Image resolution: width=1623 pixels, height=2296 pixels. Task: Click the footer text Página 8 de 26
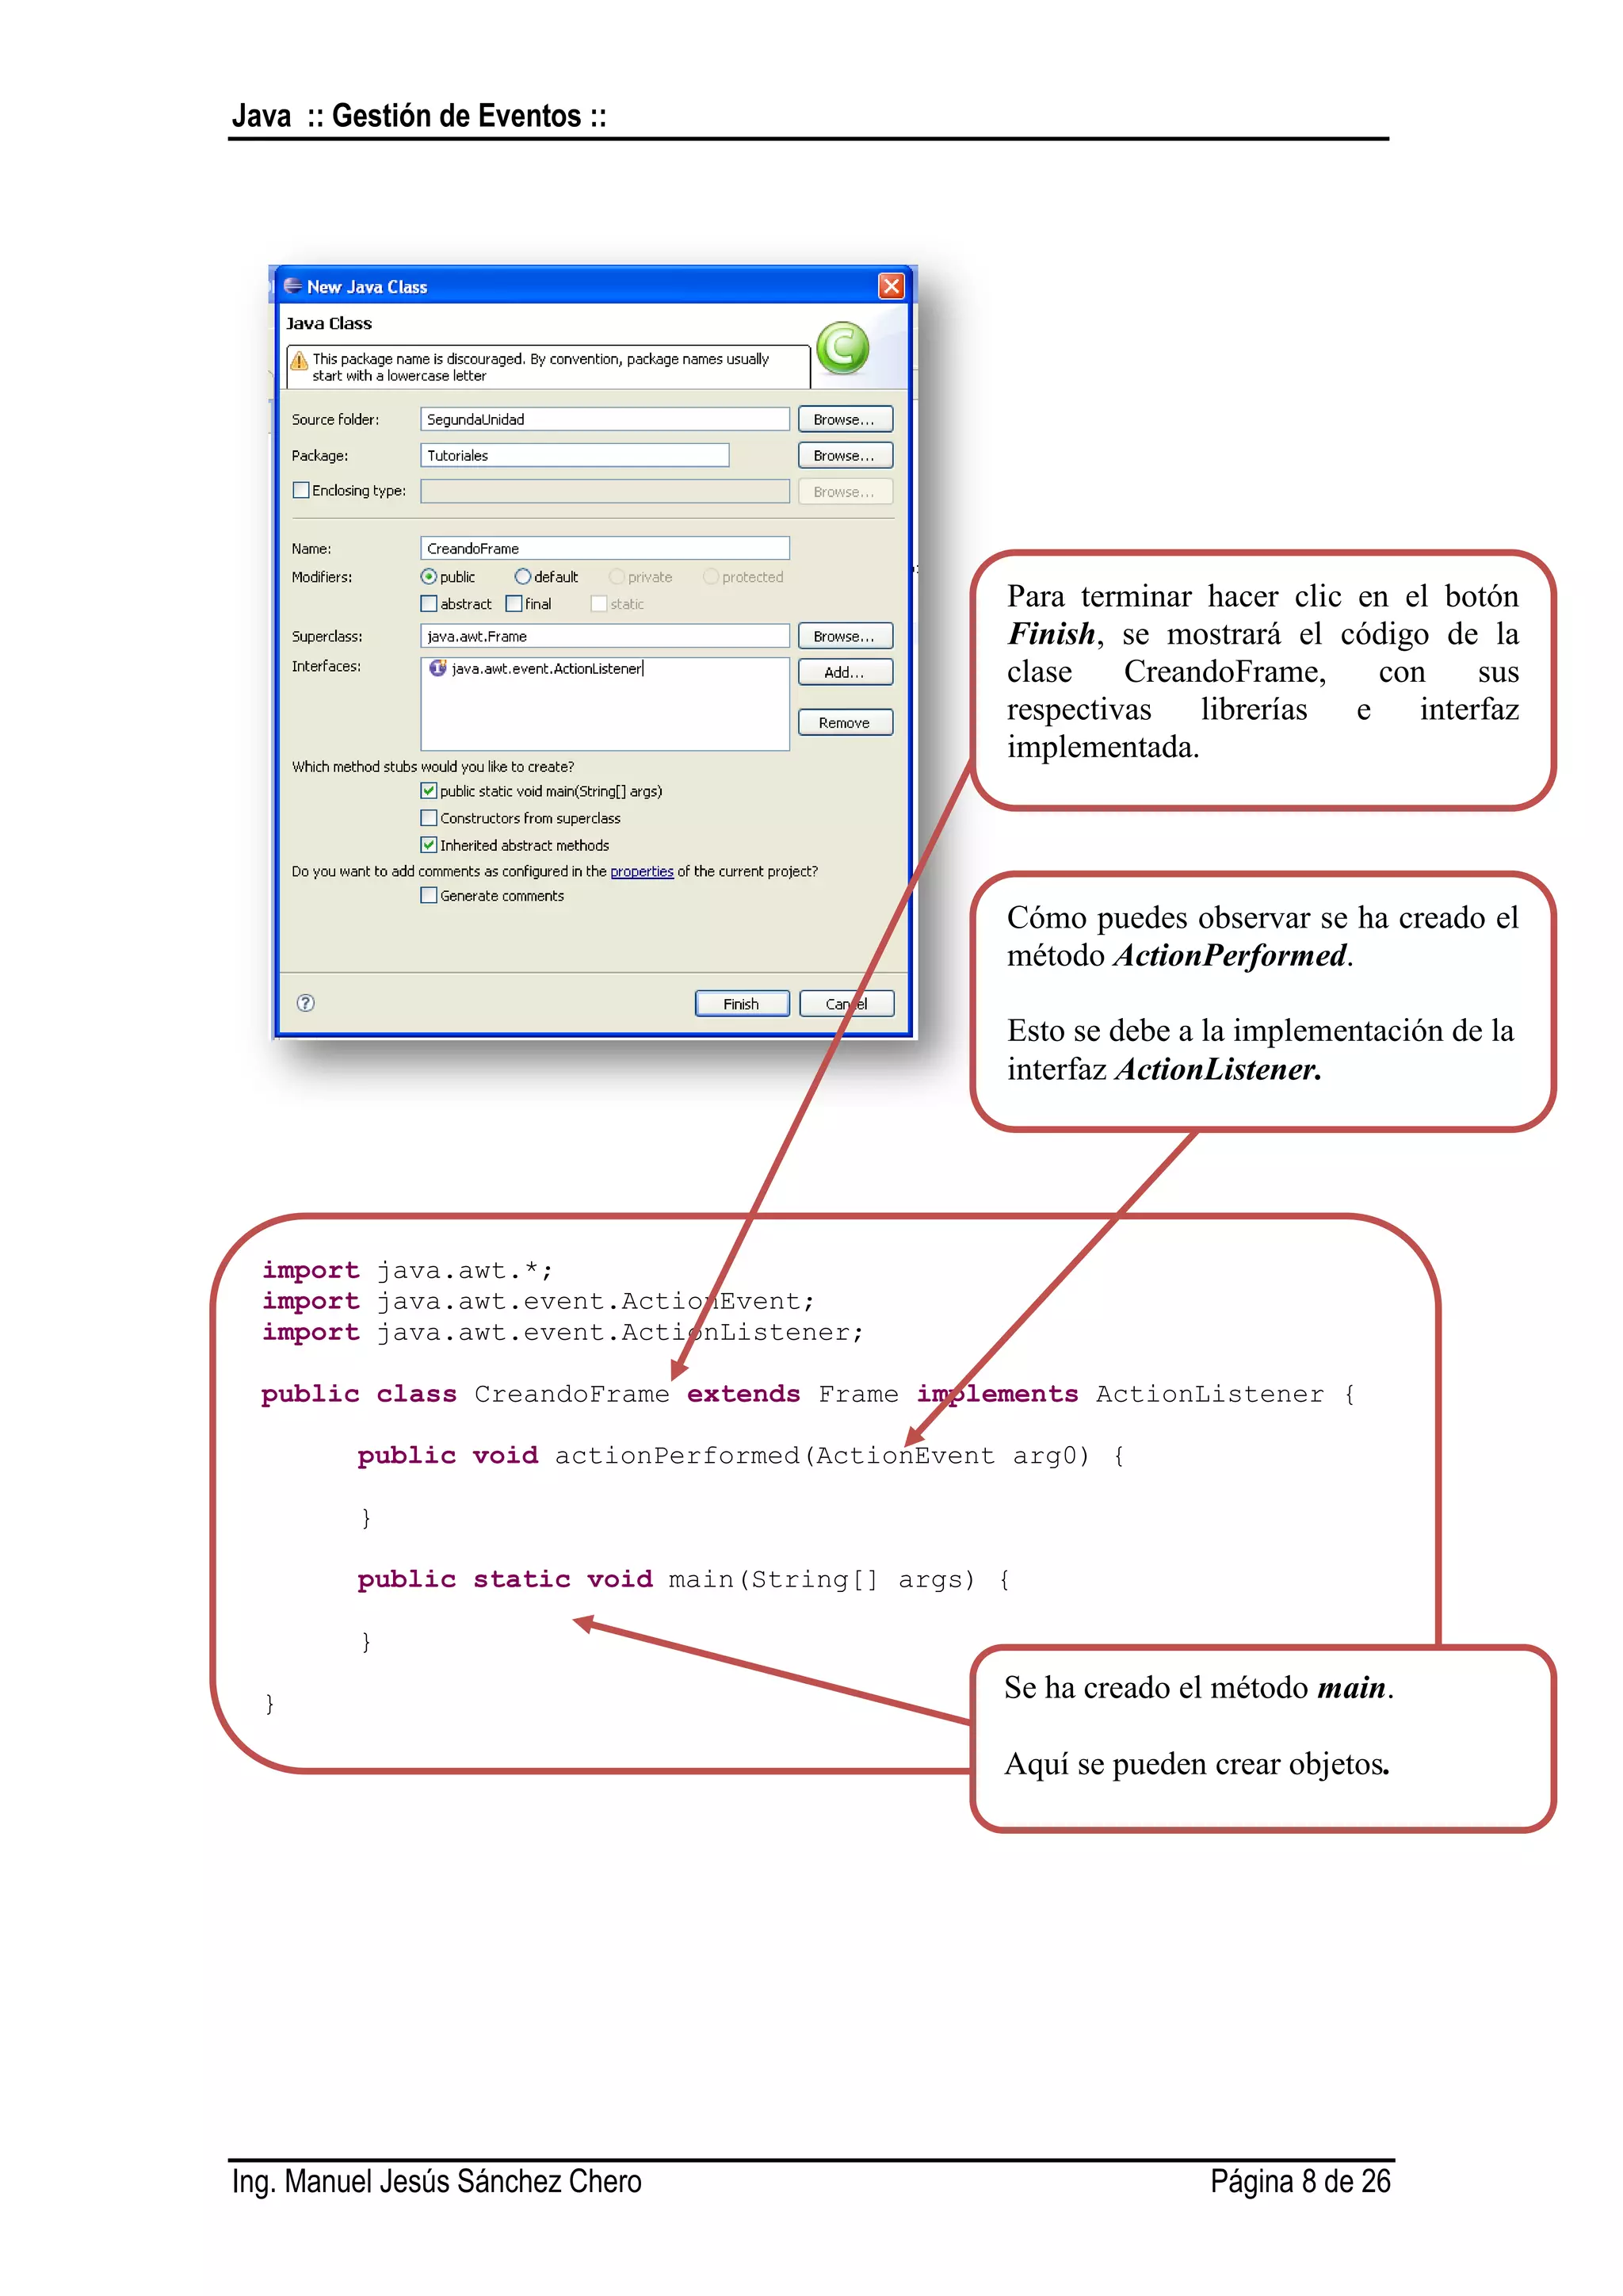coord(1300,2181)
